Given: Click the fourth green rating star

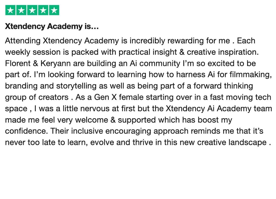Looking at the screenshot, I should pos(43,10).
